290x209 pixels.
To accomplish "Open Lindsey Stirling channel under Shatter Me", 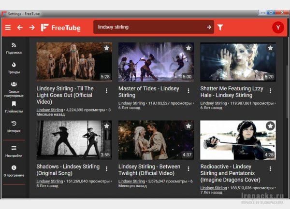I will pos(214,103).
